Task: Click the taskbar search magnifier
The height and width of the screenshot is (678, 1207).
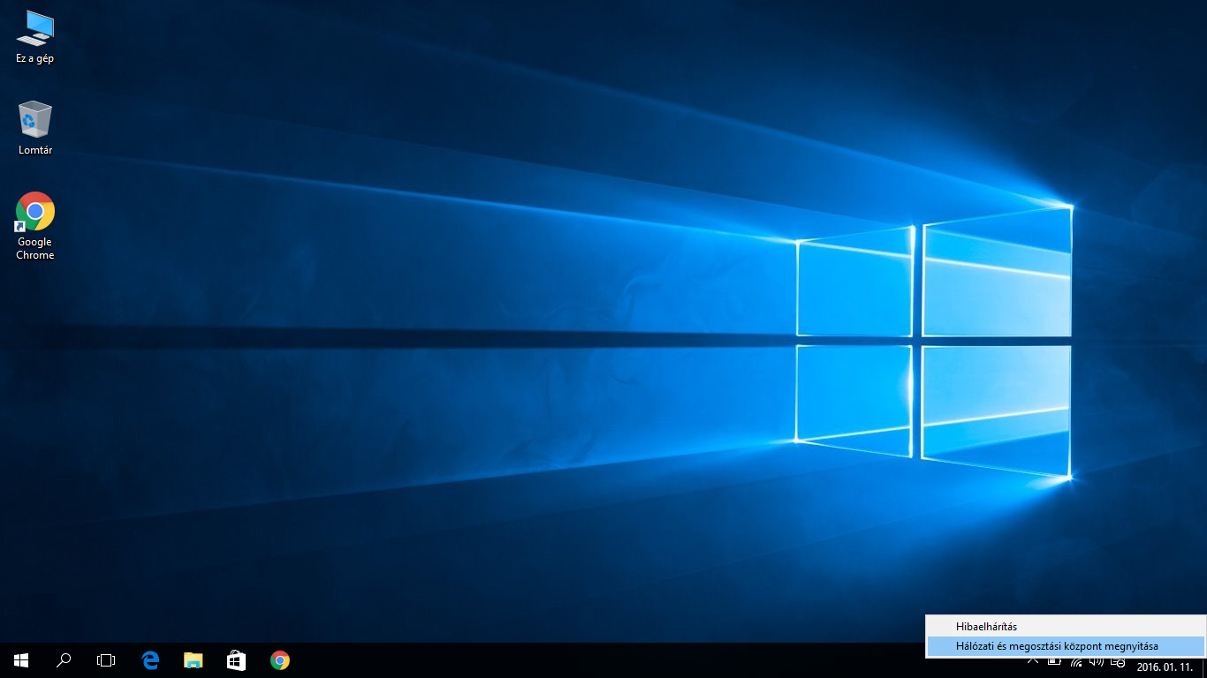Action: [x=64, y=660]
